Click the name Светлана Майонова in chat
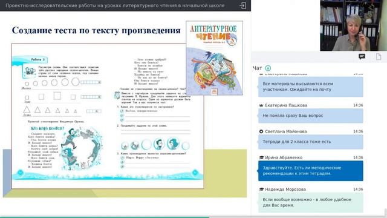 point(286,131)
